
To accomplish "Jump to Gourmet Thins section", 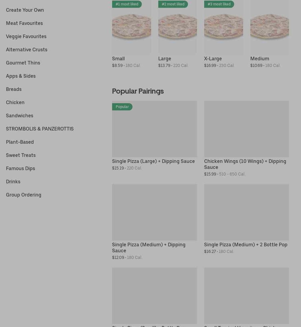I will (x=23, y=63).
